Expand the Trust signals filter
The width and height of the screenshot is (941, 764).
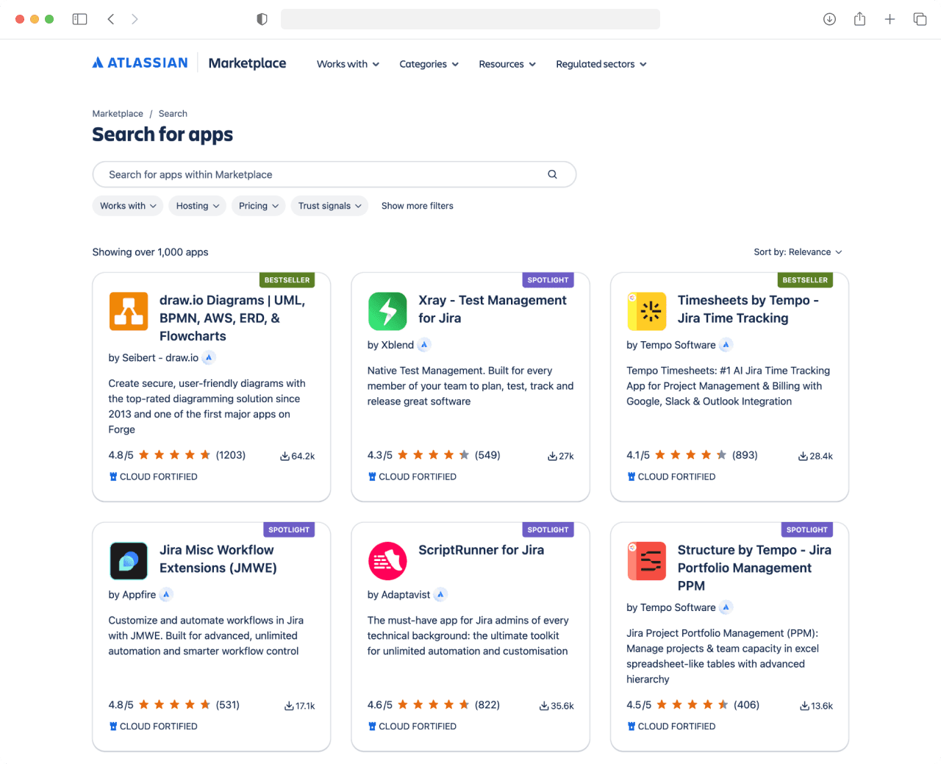330,206
